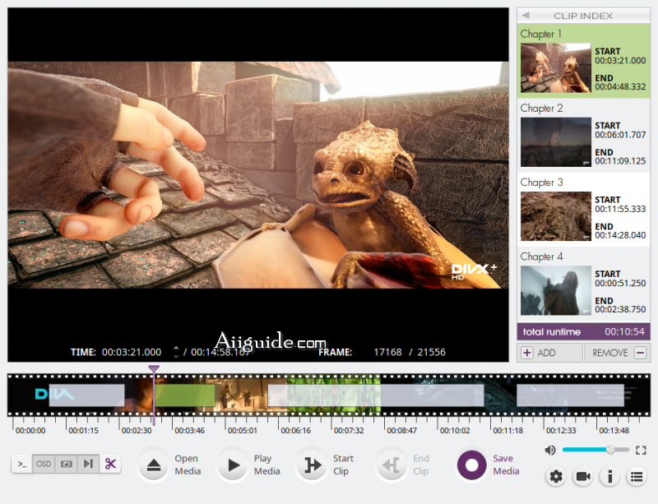Click the ADD clip button
The height and width of the screenshot is (504, 658).
(x=549, y=353)
